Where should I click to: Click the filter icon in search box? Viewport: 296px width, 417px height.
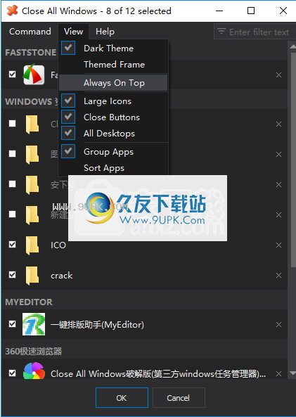221,32
